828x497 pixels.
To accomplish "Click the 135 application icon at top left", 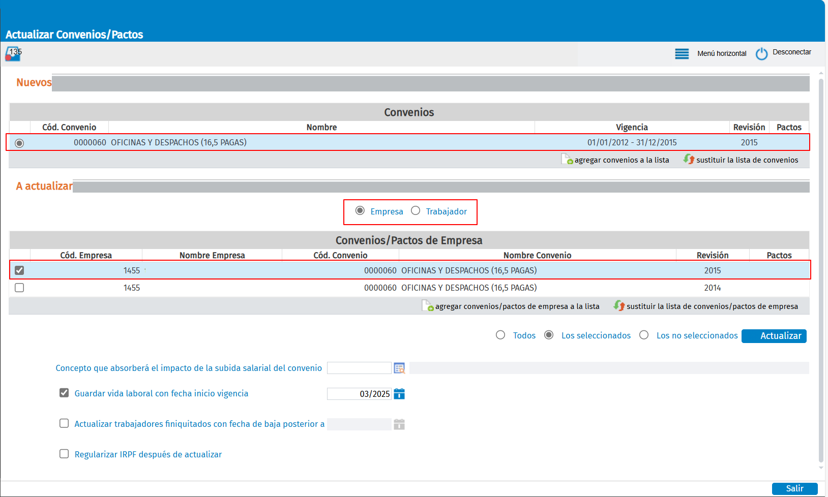I will coord(13,53).
